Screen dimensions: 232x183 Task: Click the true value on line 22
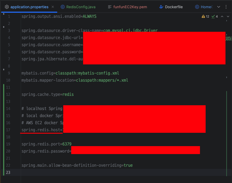point(128,165)
